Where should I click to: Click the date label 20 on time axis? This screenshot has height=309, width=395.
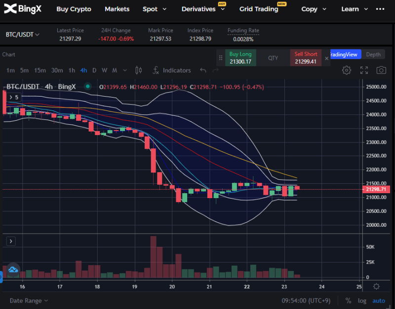(172, 287)
